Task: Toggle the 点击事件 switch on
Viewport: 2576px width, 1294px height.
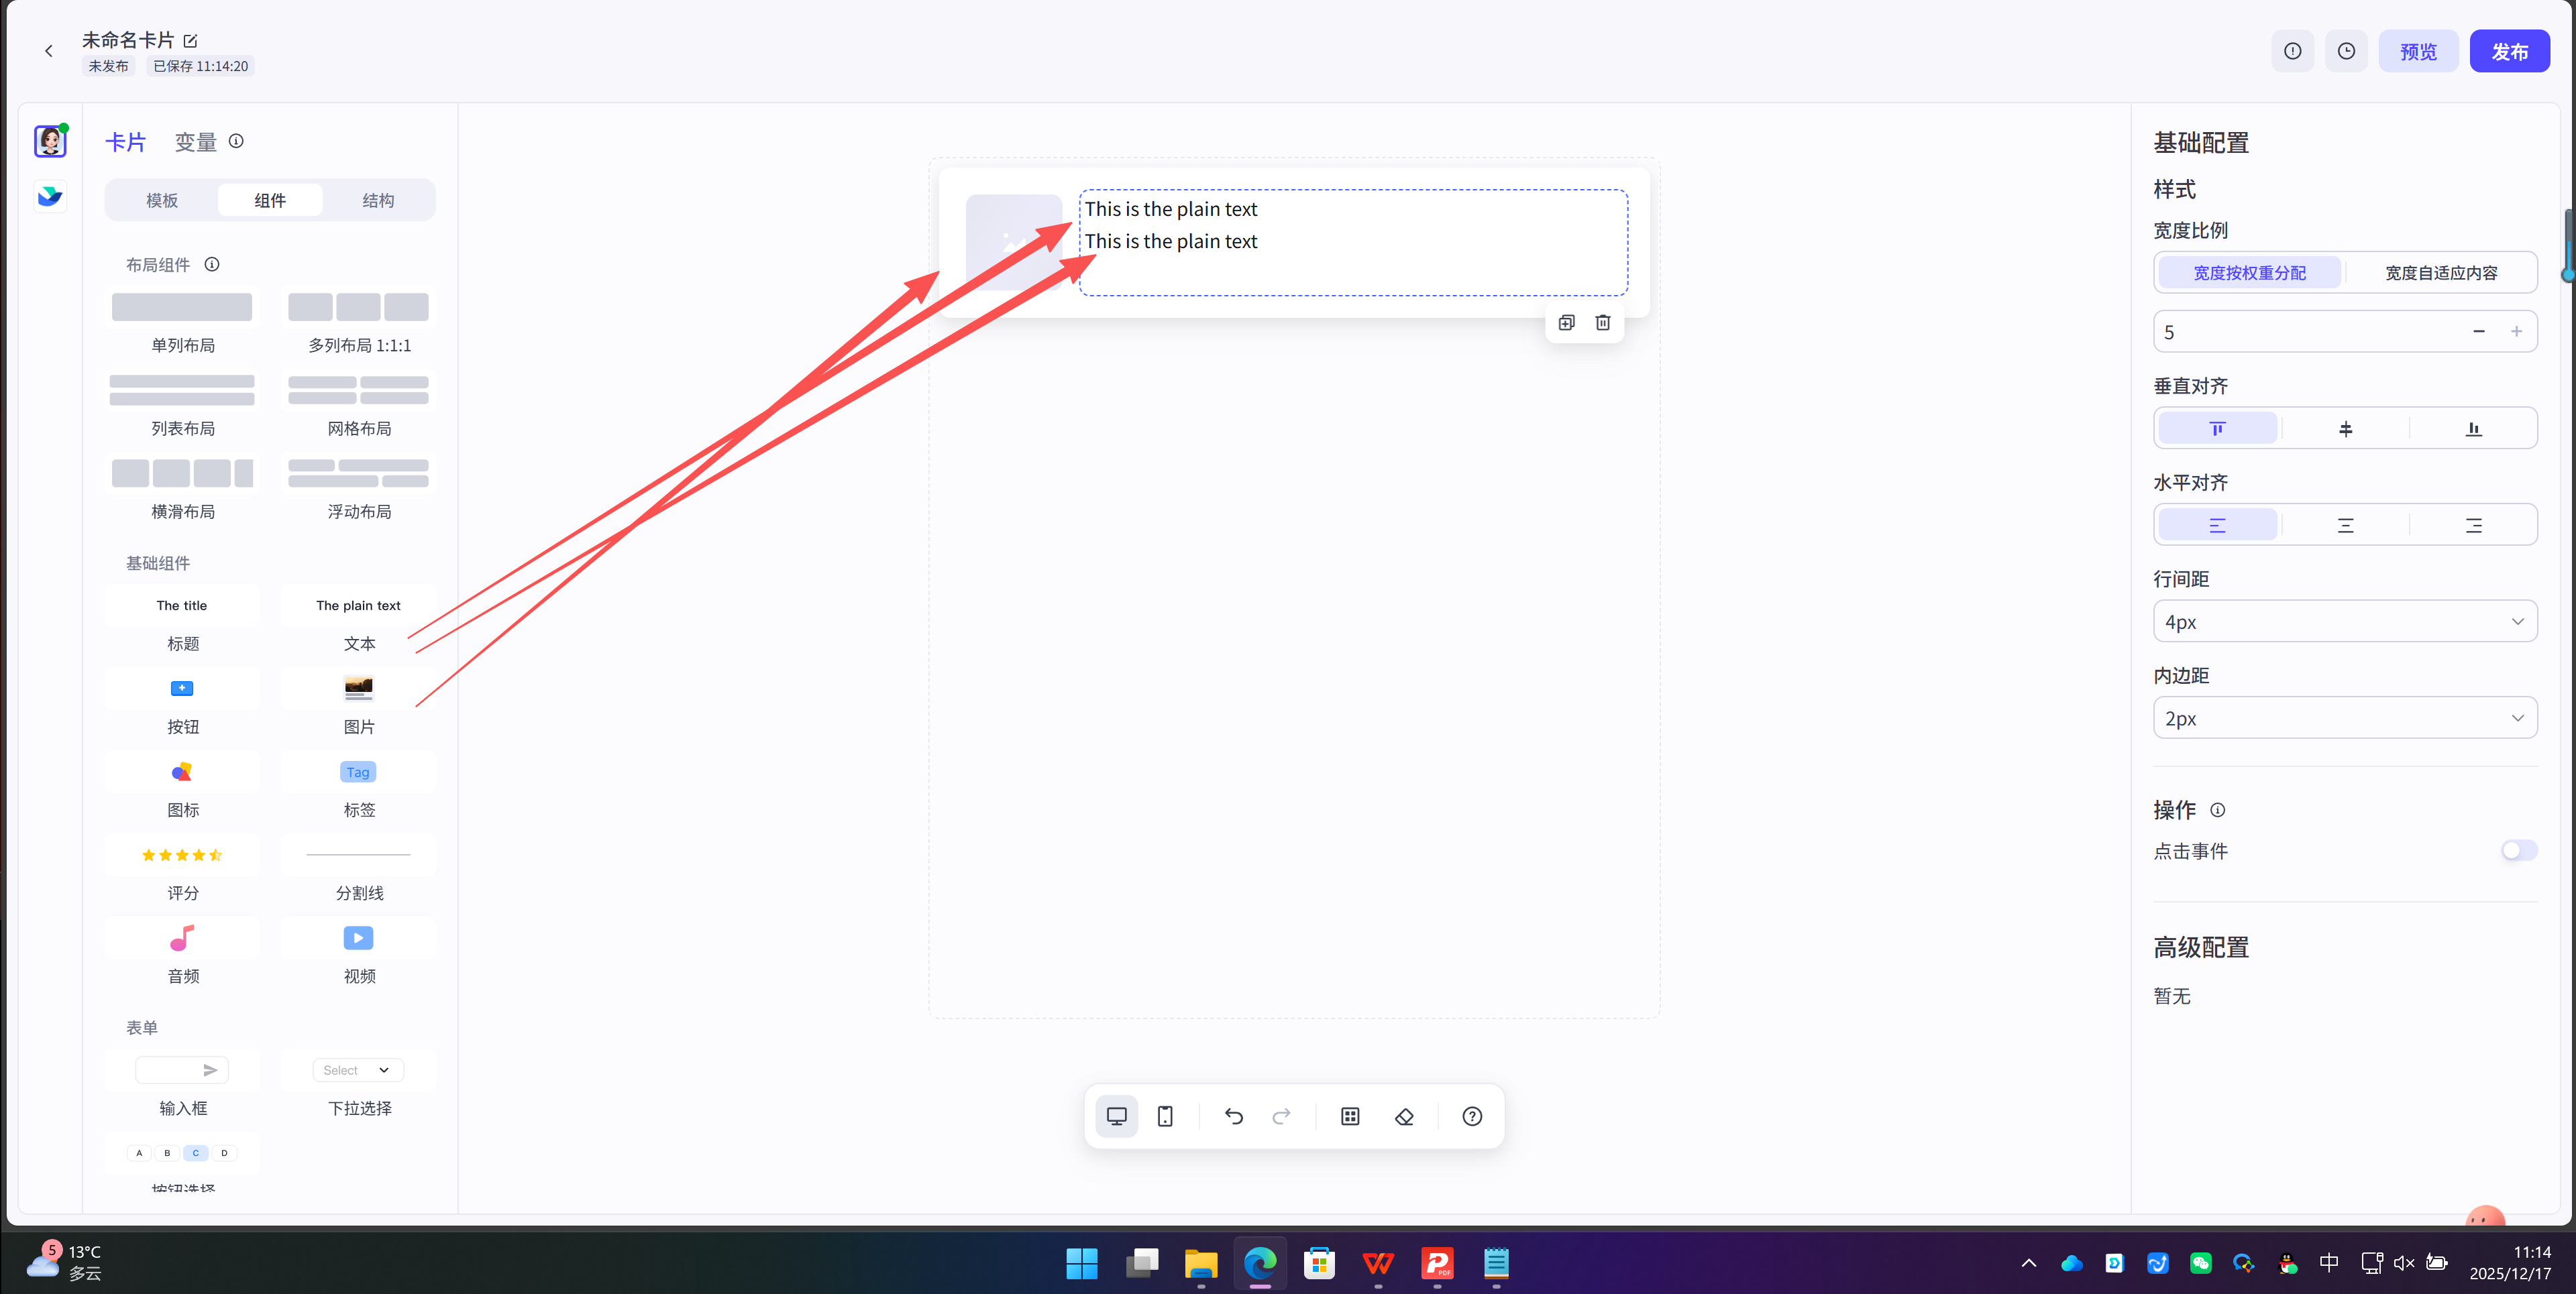Action: point(2518,850)
